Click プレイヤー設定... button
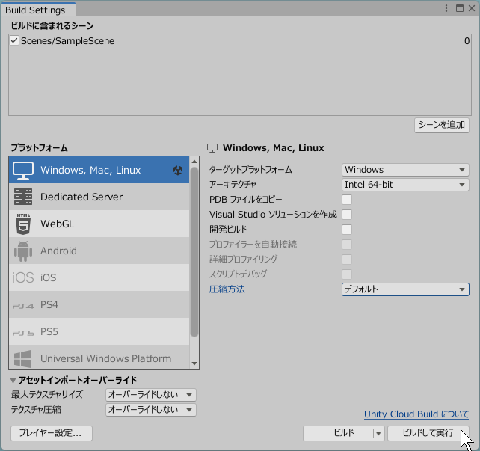Viewport: 480px width, 451px height. pos(52,433)
